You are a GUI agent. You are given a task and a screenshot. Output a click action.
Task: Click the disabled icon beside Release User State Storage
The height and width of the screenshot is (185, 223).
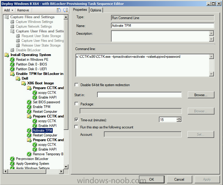coord(18,45)
